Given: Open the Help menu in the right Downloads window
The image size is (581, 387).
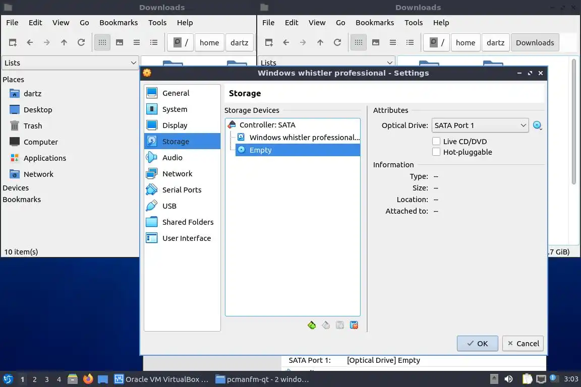Looking at the screenshot, I should click(x=441, y=23).
